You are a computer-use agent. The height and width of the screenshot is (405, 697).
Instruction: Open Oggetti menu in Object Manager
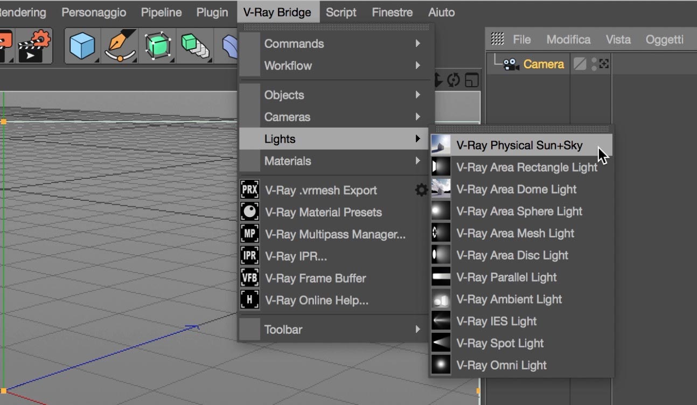click(664, 39)
